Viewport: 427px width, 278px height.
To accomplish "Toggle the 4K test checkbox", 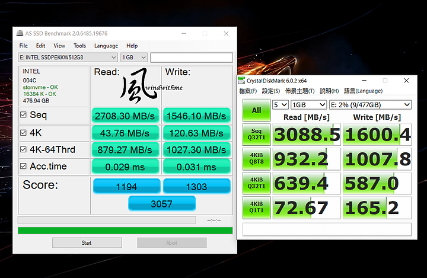I will tap(23, 133).
